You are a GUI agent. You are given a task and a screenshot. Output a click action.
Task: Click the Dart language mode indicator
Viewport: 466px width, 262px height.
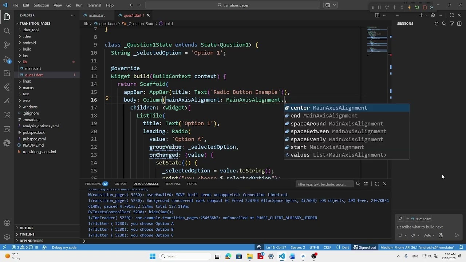pyautogui.click(x=345, y=247)
